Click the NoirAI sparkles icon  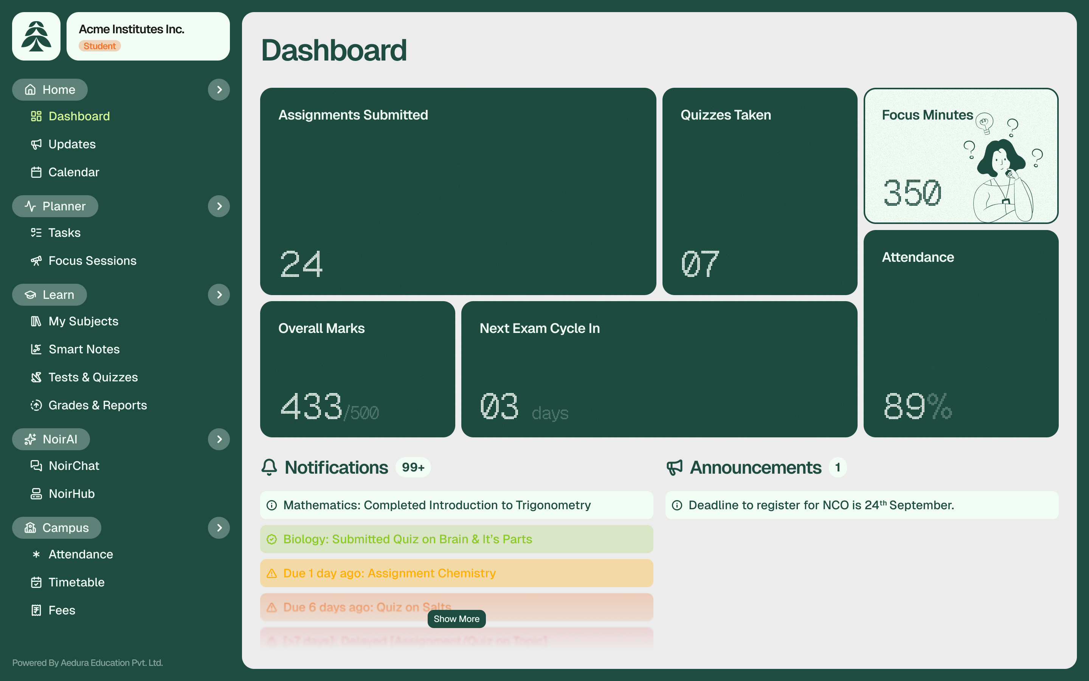point(30,439)
